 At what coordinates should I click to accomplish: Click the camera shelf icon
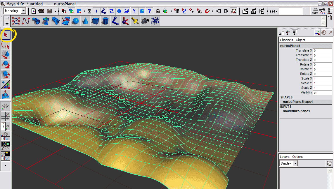[145, 21]
